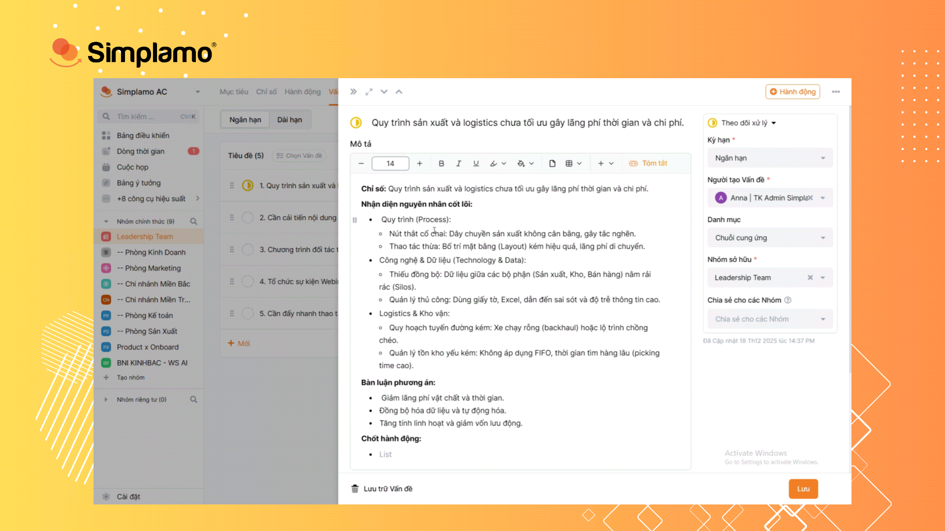Collapse the detail panel with double chevron

point(353,92)
